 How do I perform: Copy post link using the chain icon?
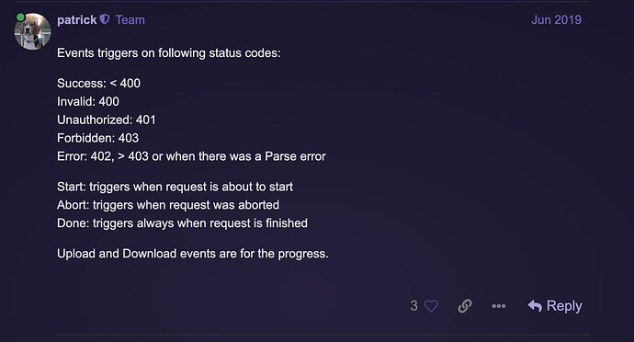point(465,306)
